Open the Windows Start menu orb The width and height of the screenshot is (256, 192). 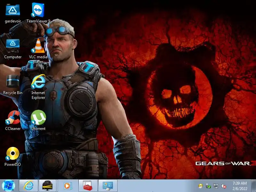pyautogui.click(x=8, y=186)
